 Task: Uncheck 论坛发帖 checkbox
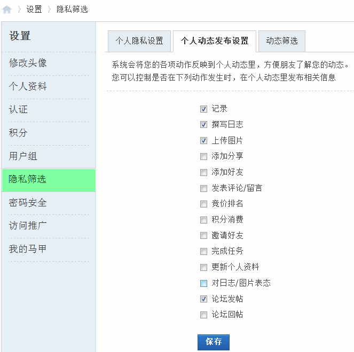[x=203, y=299]
